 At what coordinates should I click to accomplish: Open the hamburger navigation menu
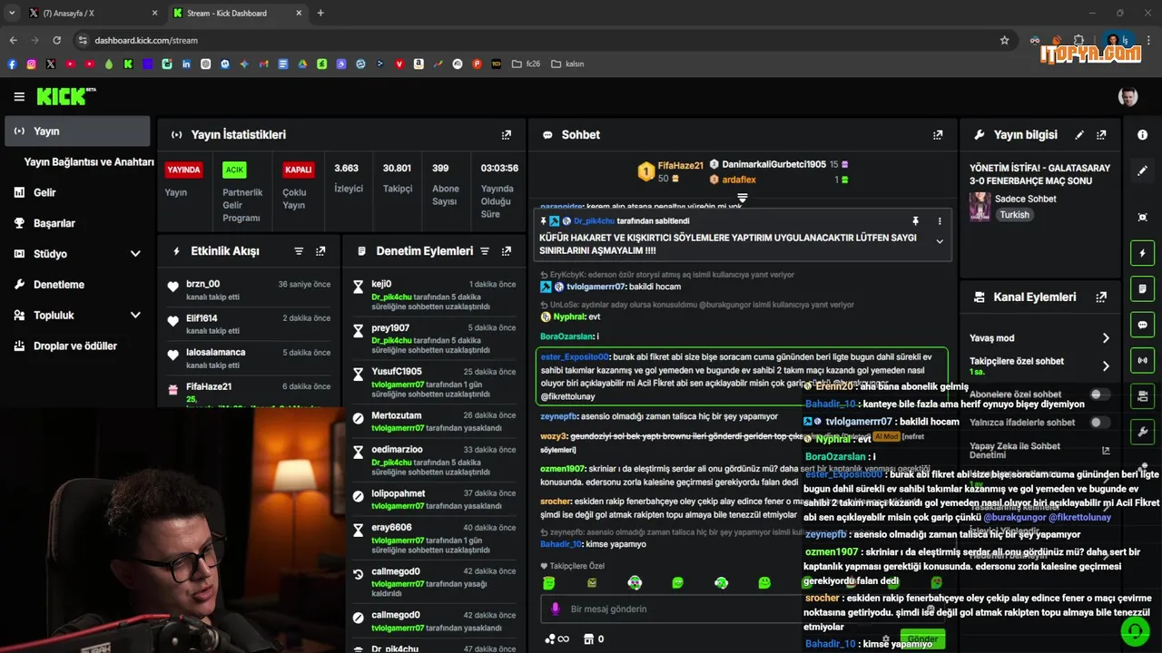(19, 96)
